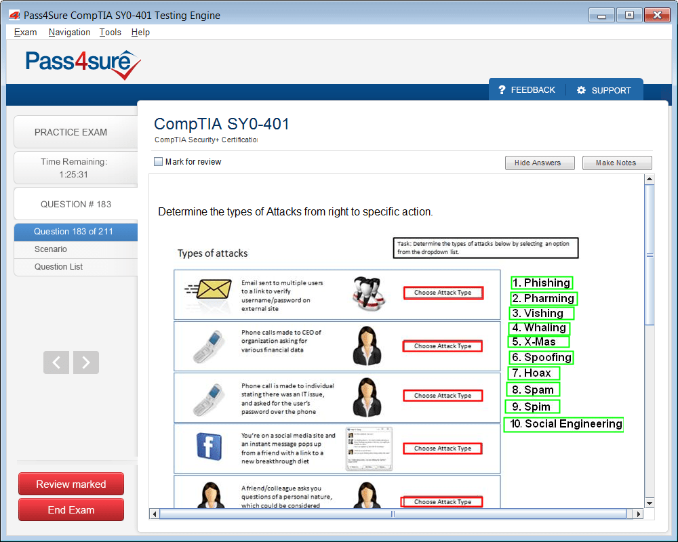
Task: Select the Scenario tab
Action: [x=76, y=249]
